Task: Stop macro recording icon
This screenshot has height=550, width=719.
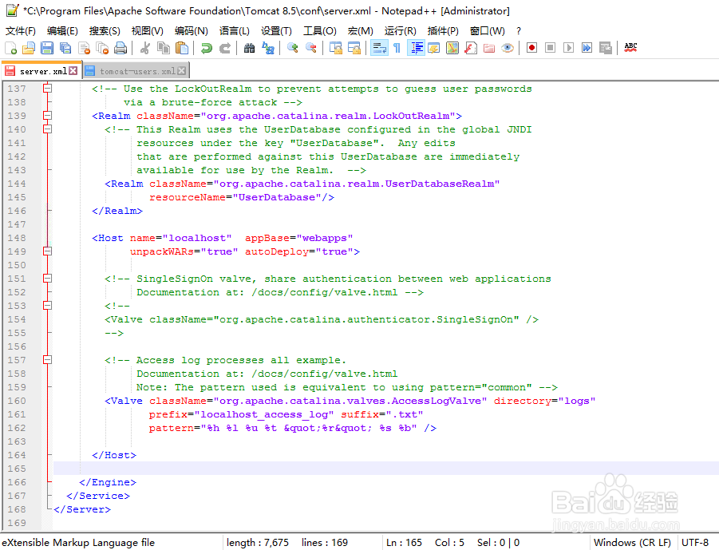Action: coord(550,48)
